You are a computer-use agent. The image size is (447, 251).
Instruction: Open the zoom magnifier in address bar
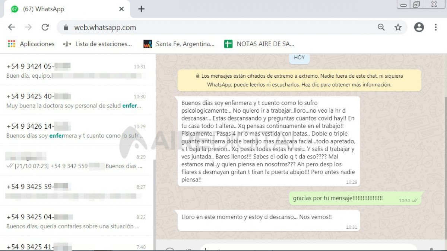[381, 27]
